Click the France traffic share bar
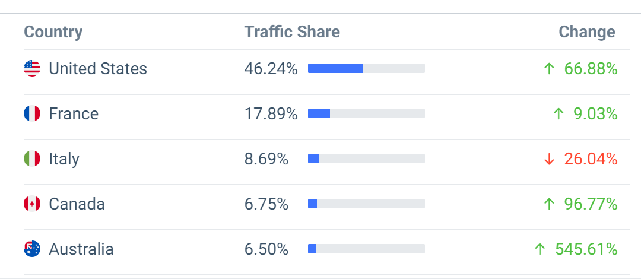 click(x=366, y=113)
